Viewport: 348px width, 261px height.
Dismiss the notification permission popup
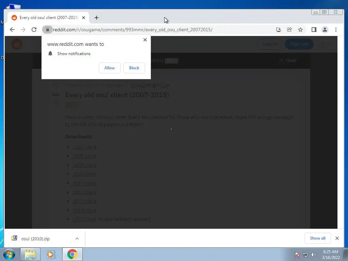(145, 40)
